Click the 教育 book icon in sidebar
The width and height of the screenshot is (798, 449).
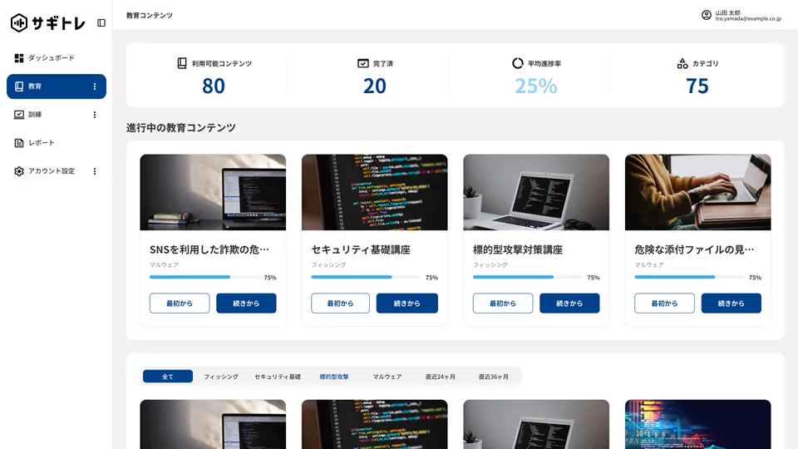19,86
